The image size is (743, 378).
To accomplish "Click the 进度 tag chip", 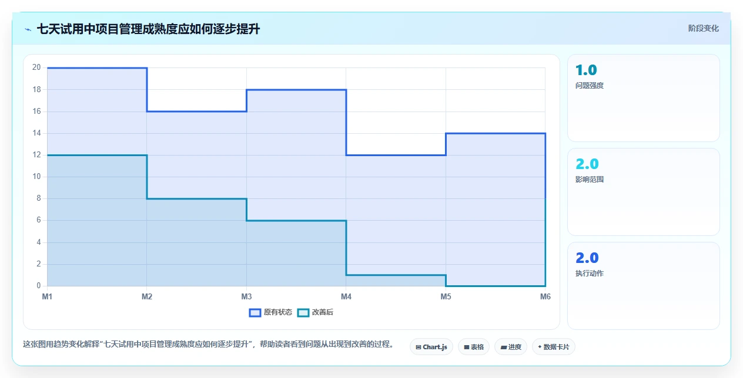I will coord(511,347).
